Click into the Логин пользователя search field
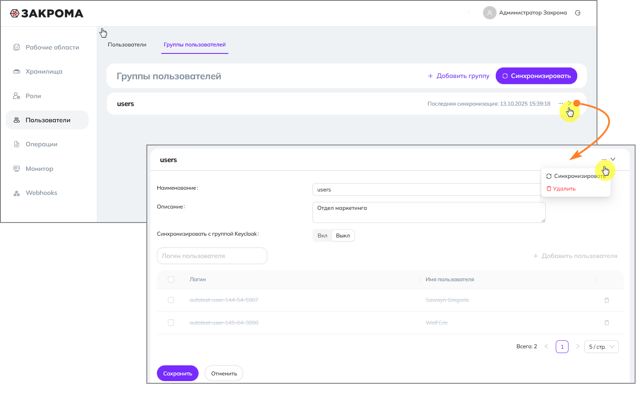Image resolution: width=643 pixels, height=396 pixels. point(212,256)
